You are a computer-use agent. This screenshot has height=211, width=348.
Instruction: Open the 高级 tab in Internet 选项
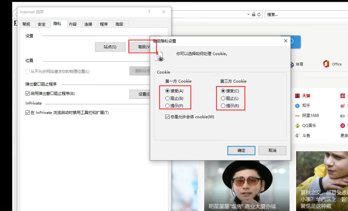coord(119,24)
